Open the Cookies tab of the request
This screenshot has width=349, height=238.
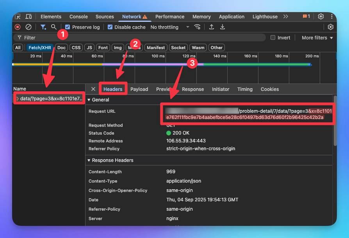click(x=270, y=89)
